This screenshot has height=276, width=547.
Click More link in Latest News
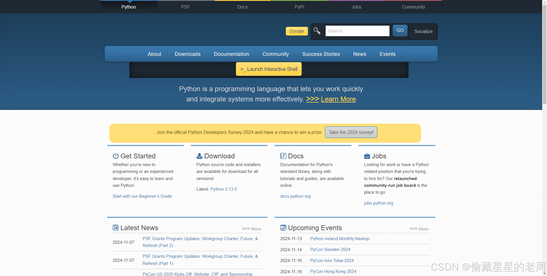pyautogui.click(x=251, y=229)
